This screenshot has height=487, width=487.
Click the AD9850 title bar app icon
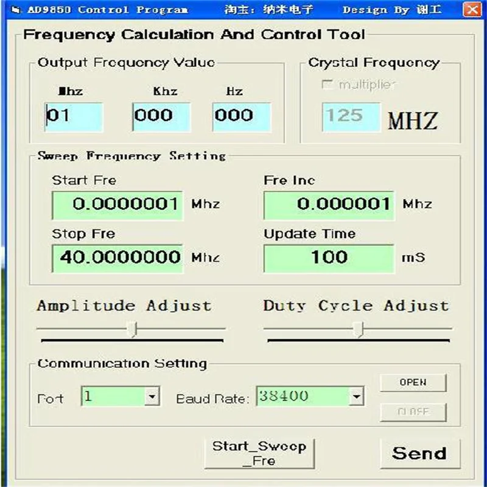pos(16,10)
